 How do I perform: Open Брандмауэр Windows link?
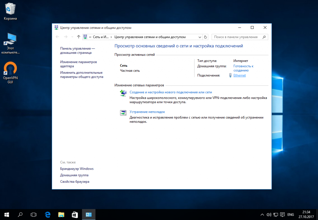(77, 169)
